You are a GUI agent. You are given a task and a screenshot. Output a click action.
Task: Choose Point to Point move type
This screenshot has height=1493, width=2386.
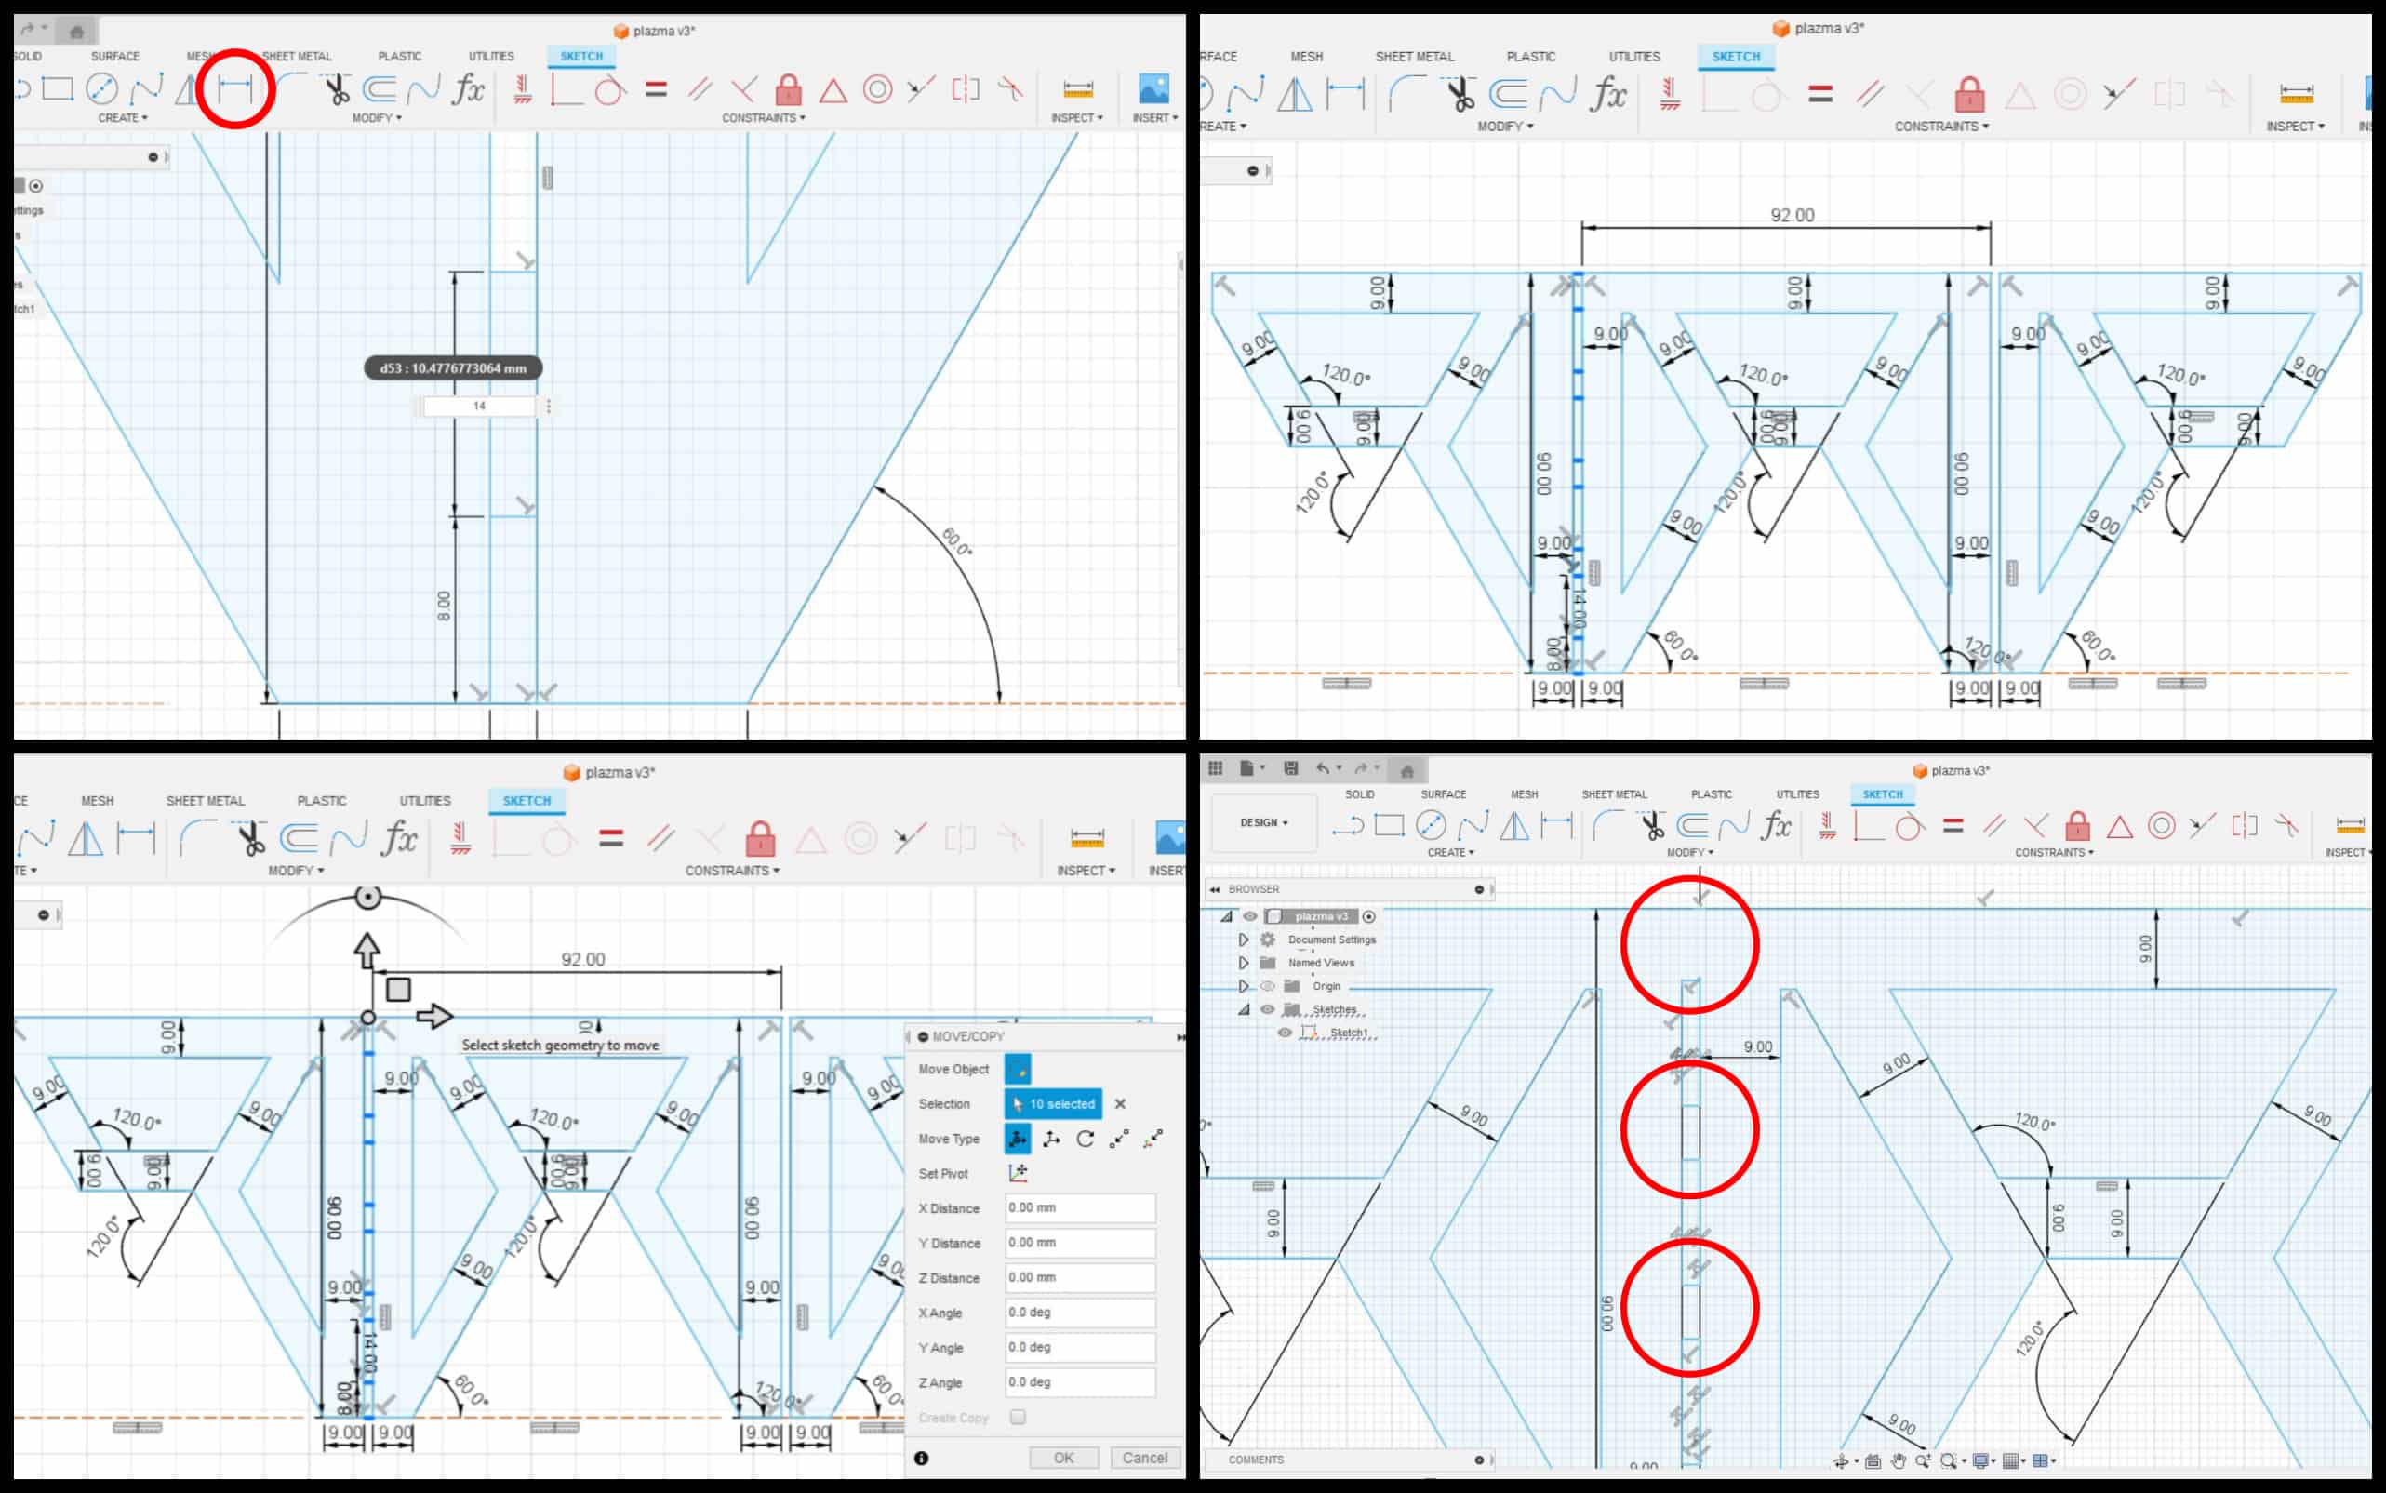point(1118,1139)
